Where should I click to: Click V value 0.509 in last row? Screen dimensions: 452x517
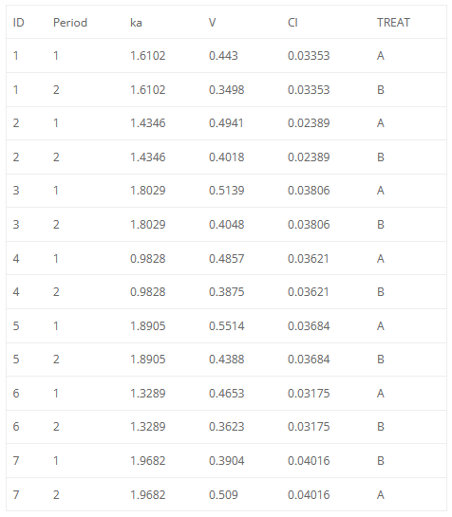coord(223,495)
